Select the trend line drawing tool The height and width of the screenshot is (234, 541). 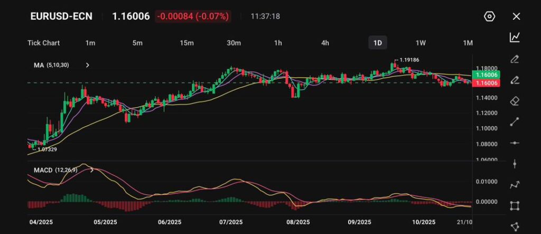515,122
